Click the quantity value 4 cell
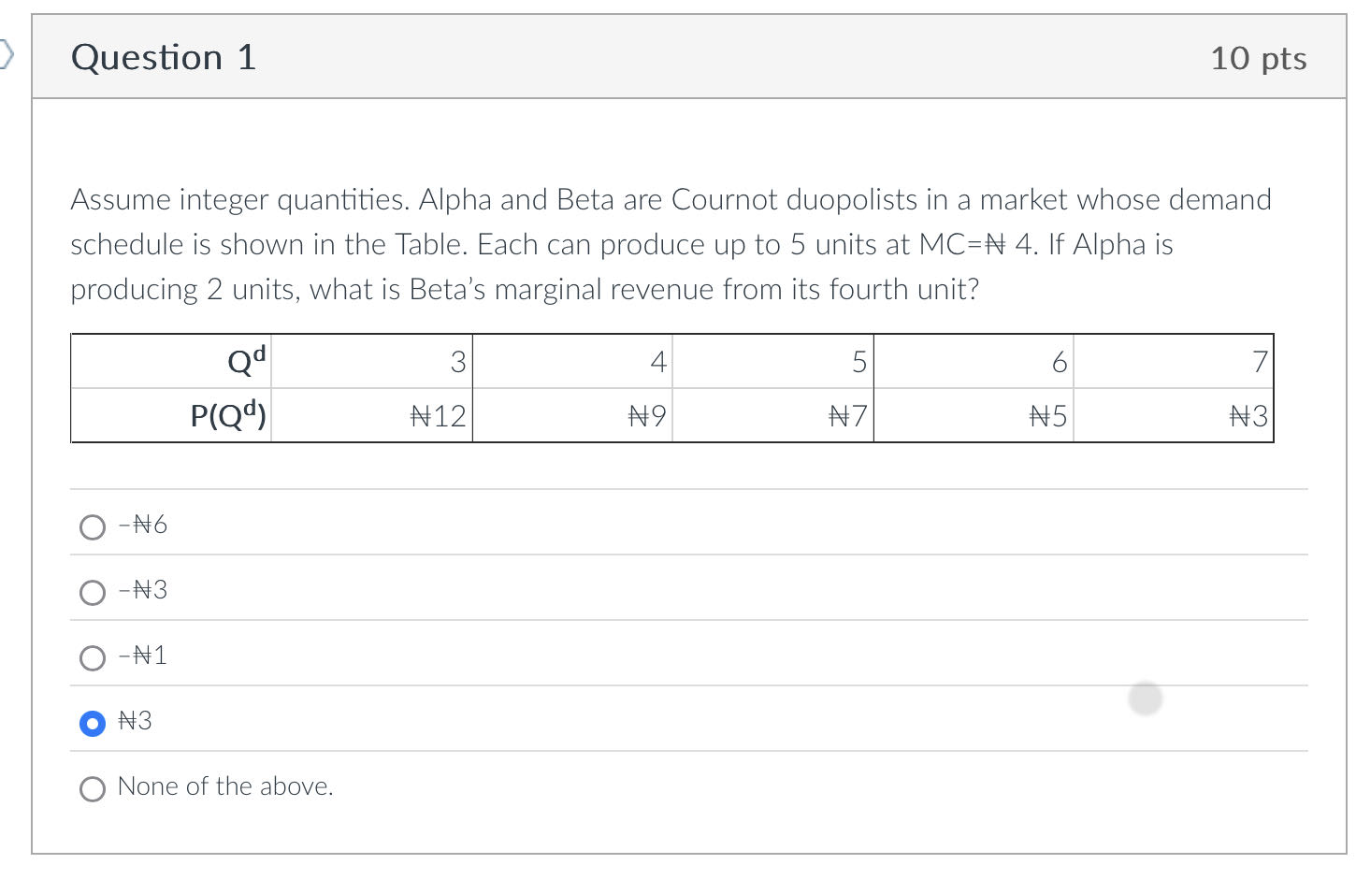 (658, 361)
